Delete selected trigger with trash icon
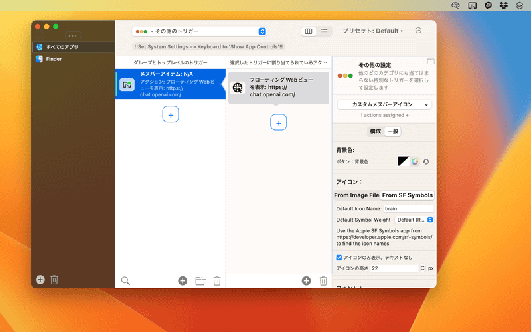 point(217,280)
